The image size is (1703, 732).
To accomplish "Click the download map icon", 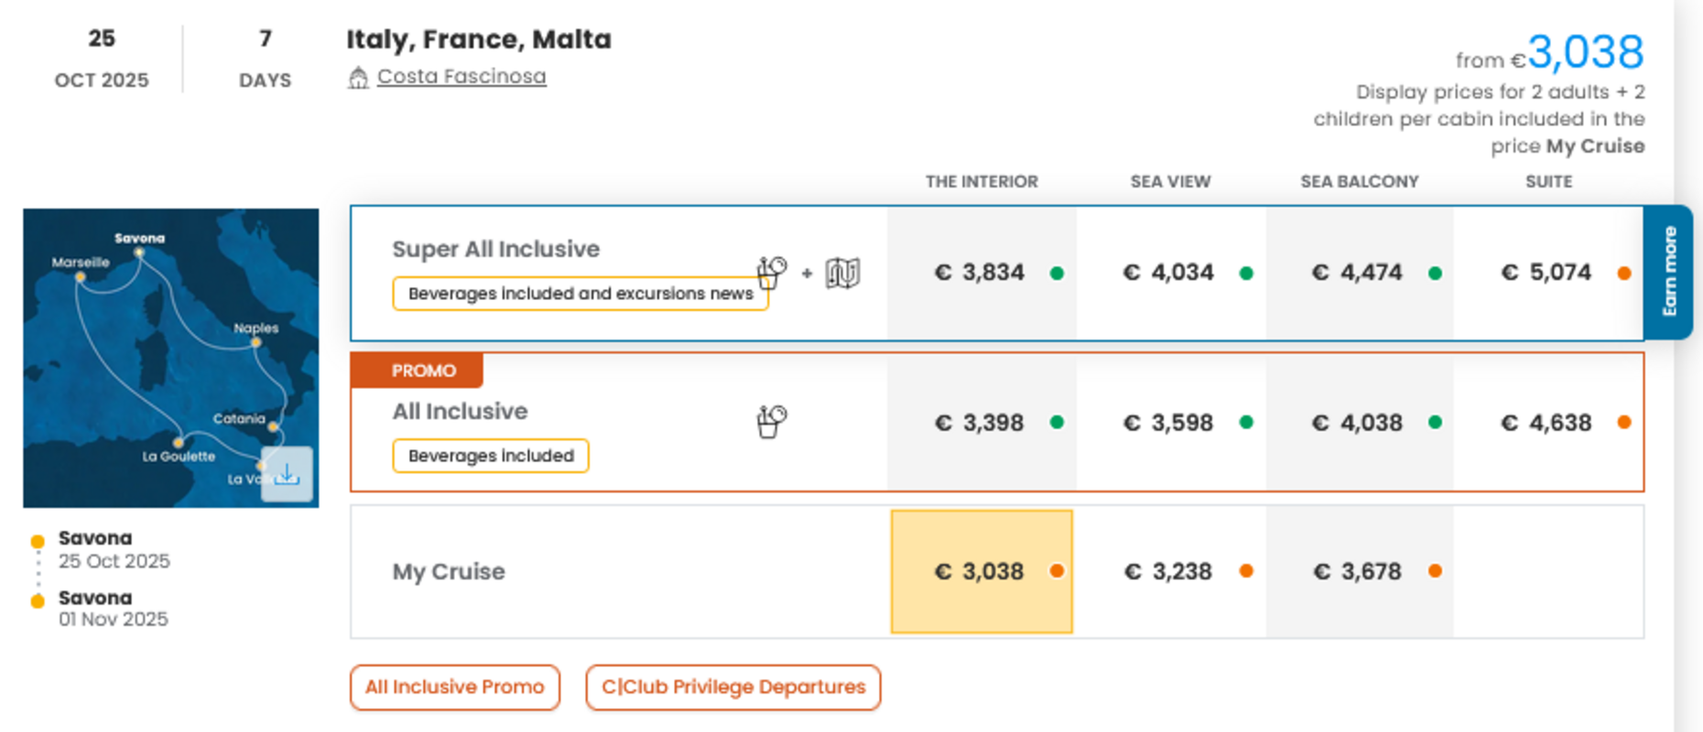I will tap(287, 474).
